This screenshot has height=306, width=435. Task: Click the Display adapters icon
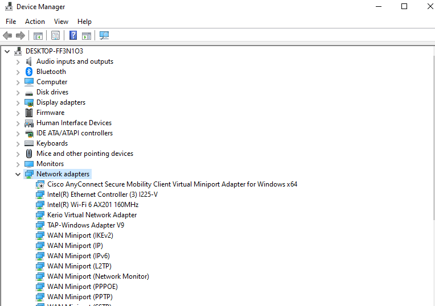coord(29,102)
